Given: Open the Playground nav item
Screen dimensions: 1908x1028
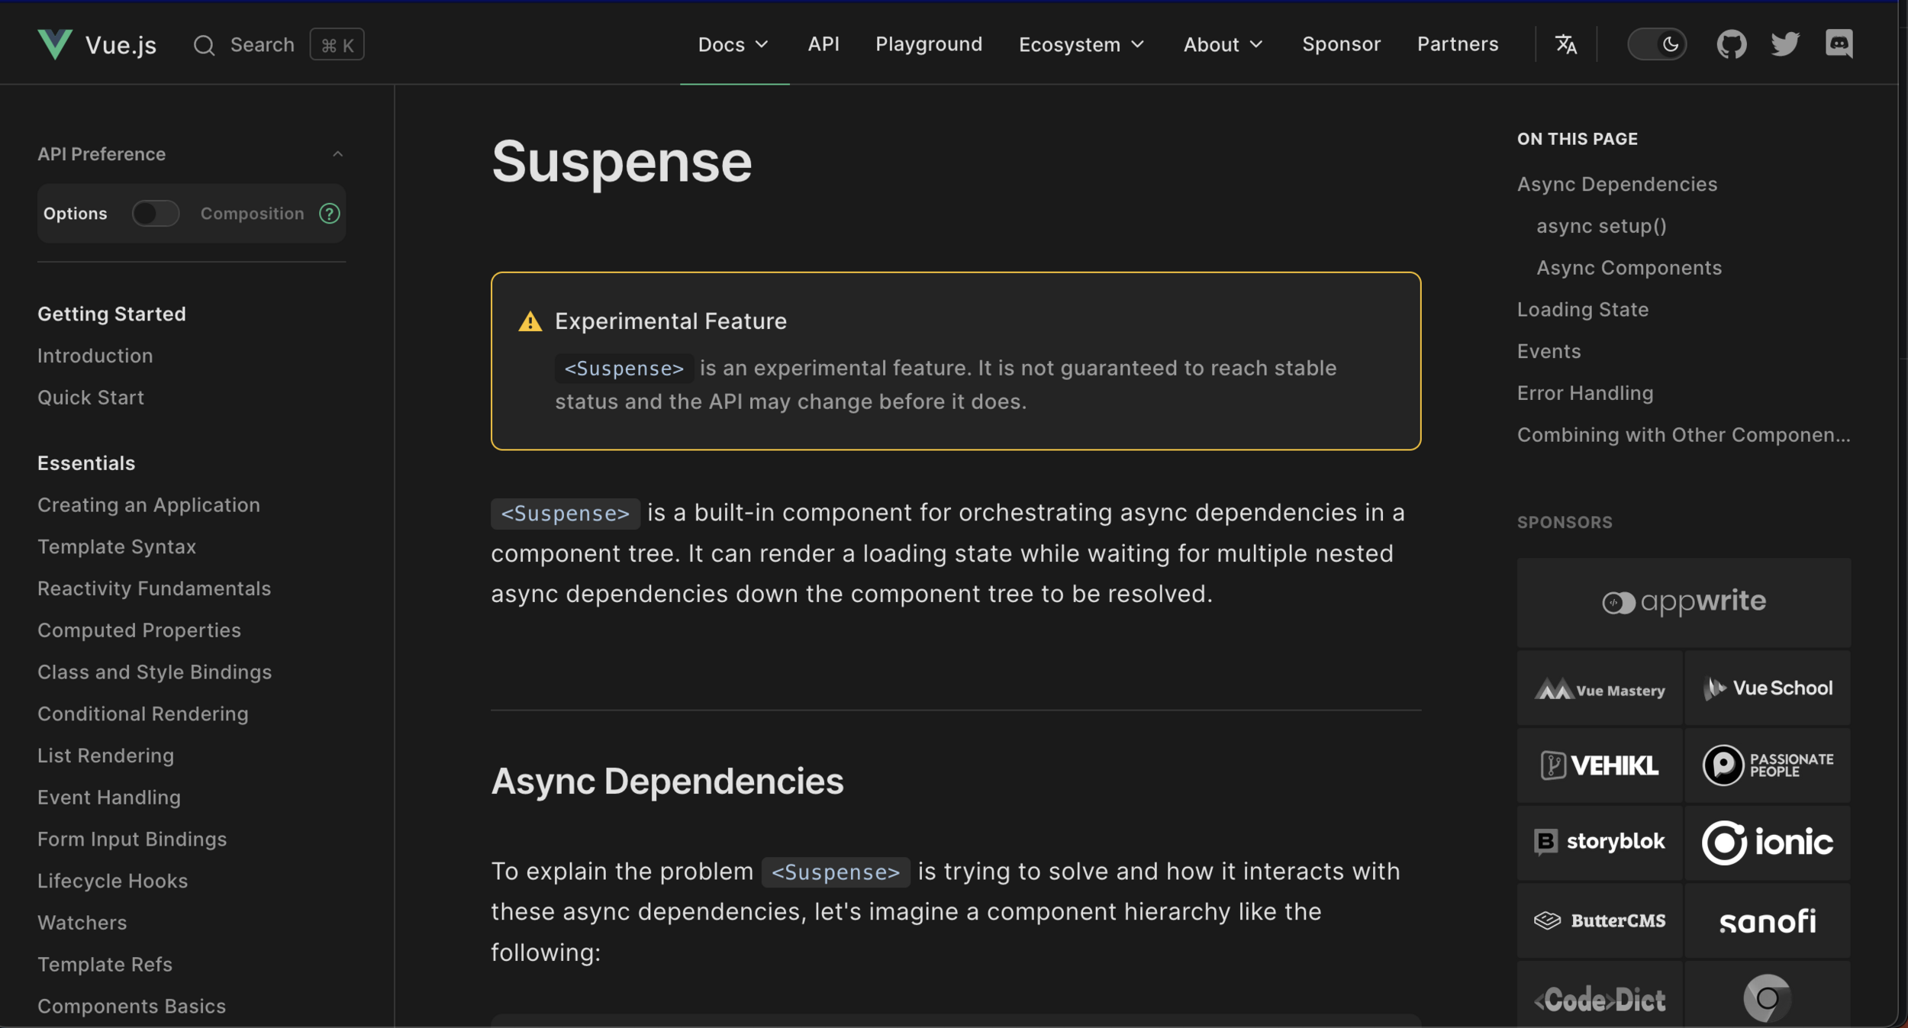Looking at the screenshot, I should (x=928, y=44).
